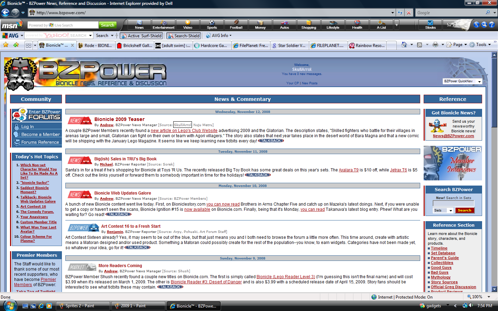Open MSN Health toolbar icon
This screenshot has height=311, width=498.
357,25
